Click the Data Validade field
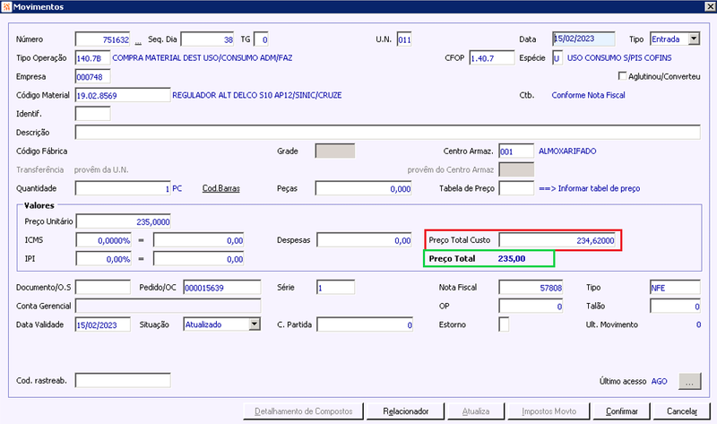 point(103,324)
